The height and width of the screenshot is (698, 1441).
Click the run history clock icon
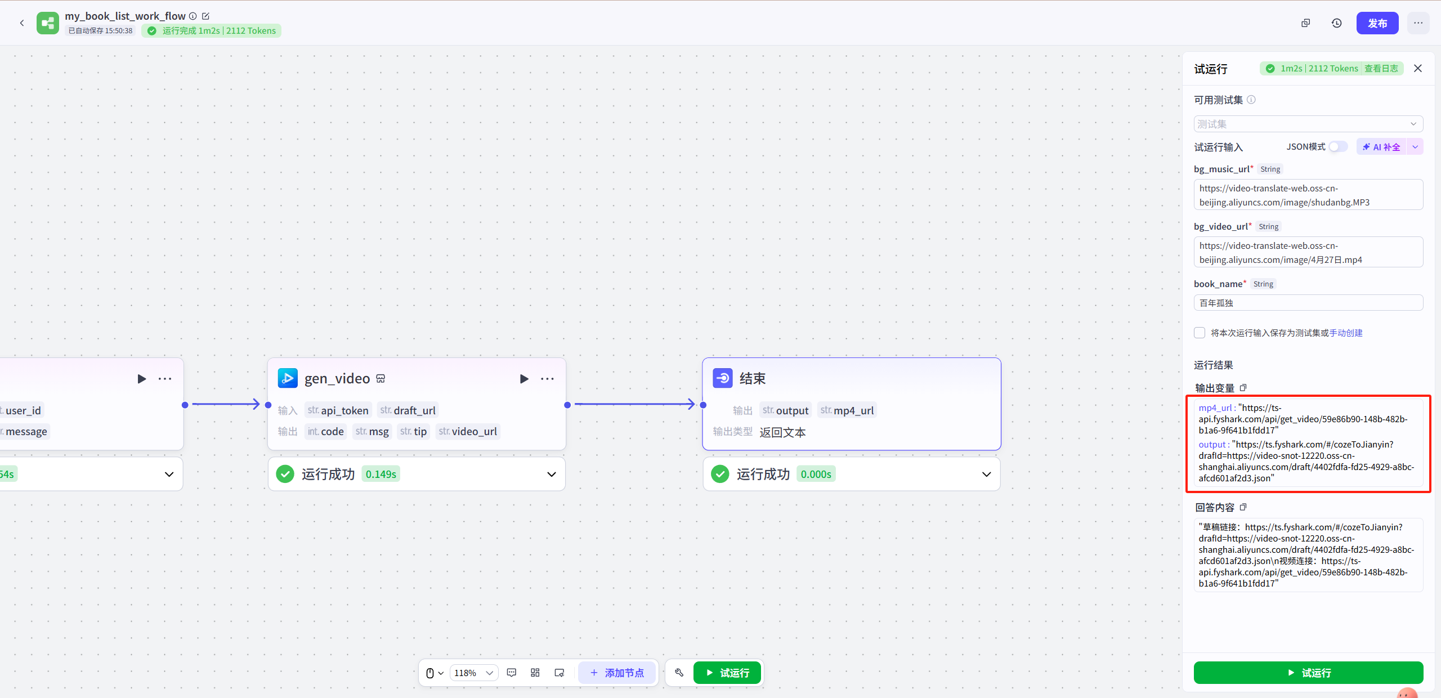pyautogui.click(x=1336, y=23)
